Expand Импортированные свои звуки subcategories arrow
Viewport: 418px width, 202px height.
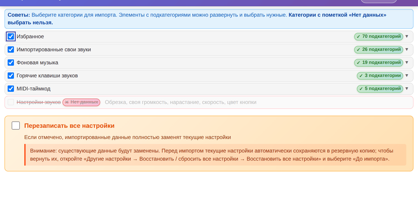(406, 49)
